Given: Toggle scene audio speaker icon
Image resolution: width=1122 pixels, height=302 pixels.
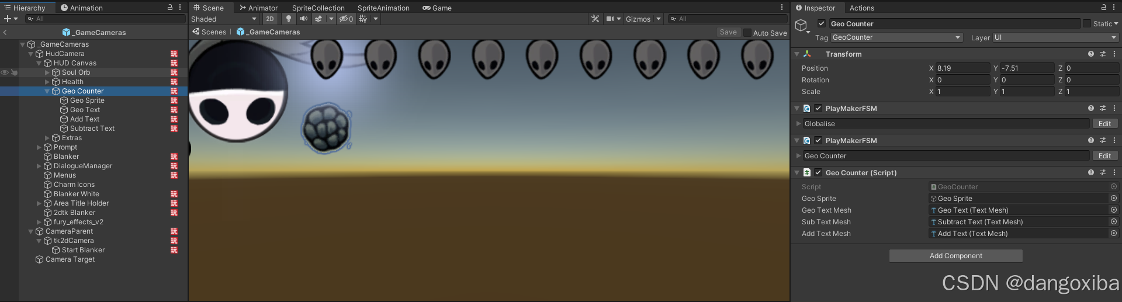Looking at the screenshot, I should [x=303, y=19].
